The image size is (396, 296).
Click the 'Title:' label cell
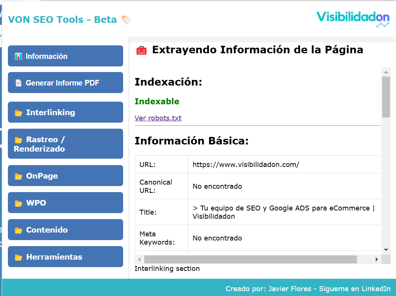[161, 212]
